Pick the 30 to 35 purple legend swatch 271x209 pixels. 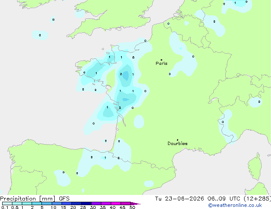96,203
